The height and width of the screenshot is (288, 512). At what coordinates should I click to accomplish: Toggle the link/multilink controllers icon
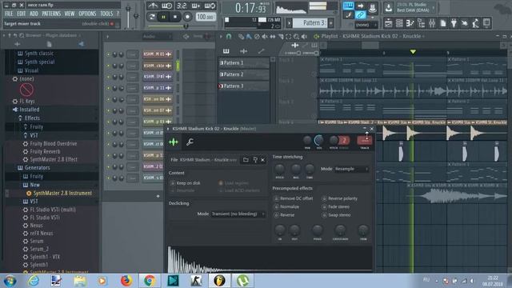pos(360,14)
